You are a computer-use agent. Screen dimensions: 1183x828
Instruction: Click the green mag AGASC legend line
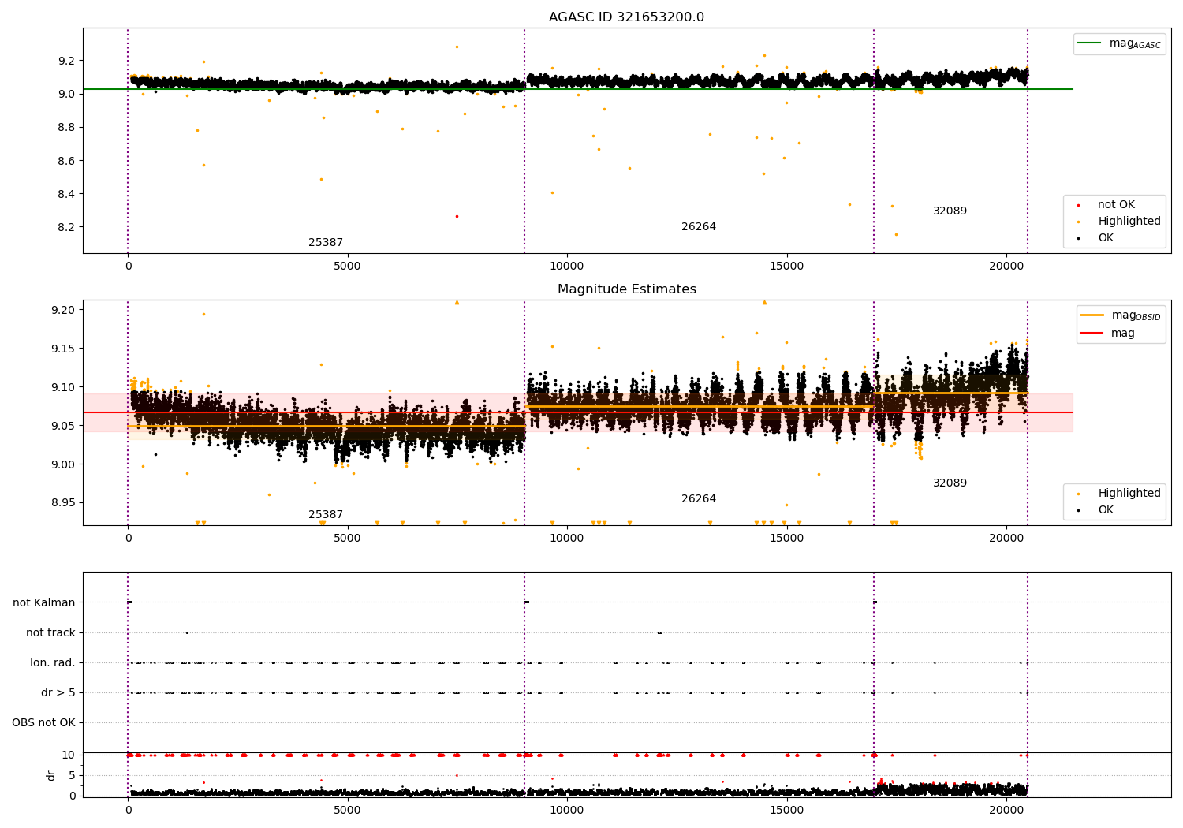pyautogui.click(x=1090, y=43)
